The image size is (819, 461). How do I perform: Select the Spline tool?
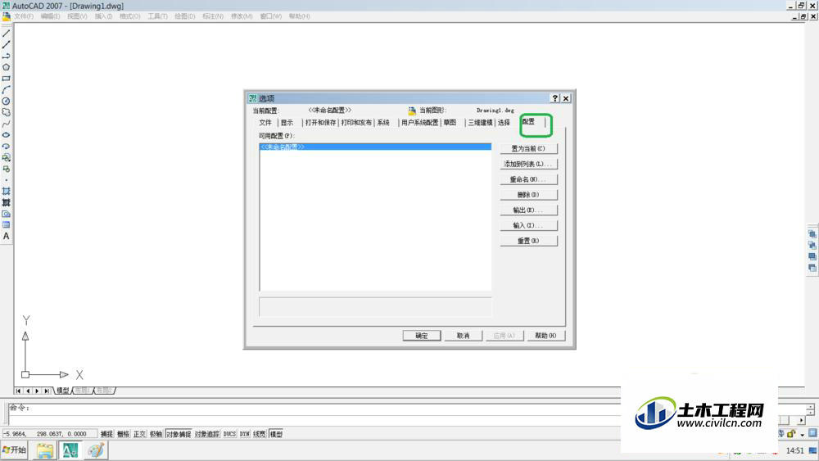7,124
